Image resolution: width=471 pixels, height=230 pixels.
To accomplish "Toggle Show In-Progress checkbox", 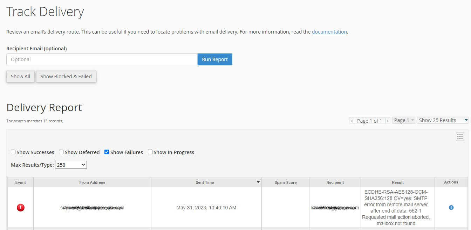I will pyautogui.click(x=150, y=152).
